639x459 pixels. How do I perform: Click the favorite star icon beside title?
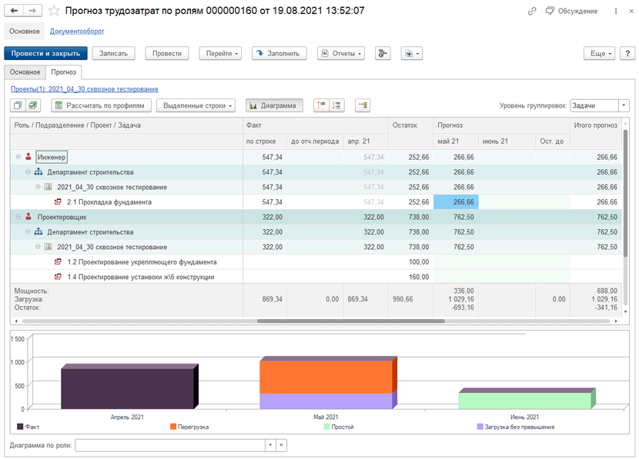(x=54, y=11)
